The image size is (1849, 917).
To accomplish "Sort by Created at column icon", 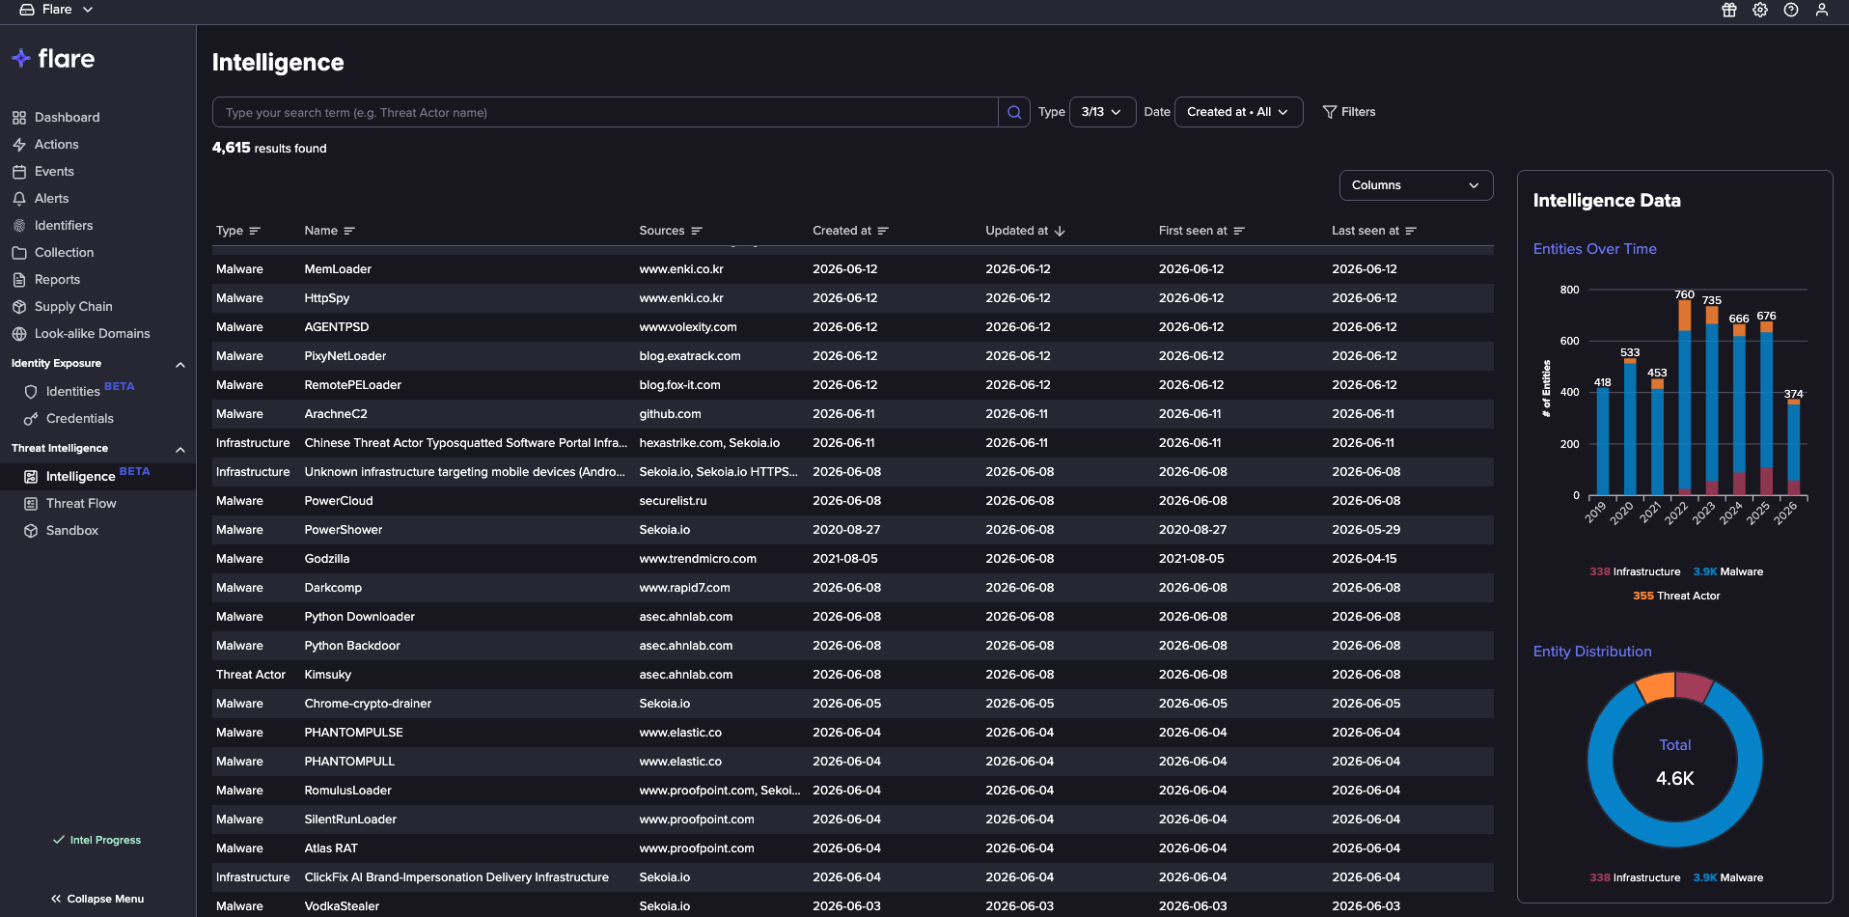I will 883,231.
